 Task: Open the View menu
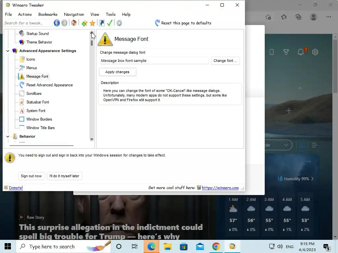(x=95, y=14)
